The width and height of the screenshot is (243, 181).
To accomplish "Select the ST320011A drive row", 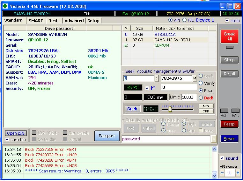I will pos(169,35).
